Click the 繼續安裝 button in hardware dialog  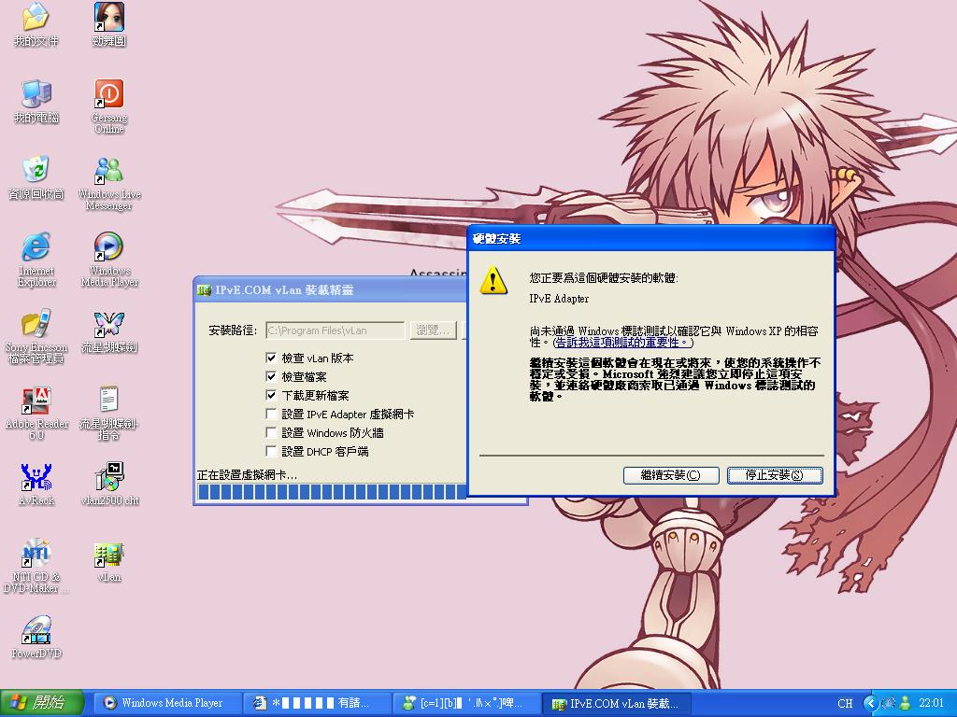[x=671, y=475]
